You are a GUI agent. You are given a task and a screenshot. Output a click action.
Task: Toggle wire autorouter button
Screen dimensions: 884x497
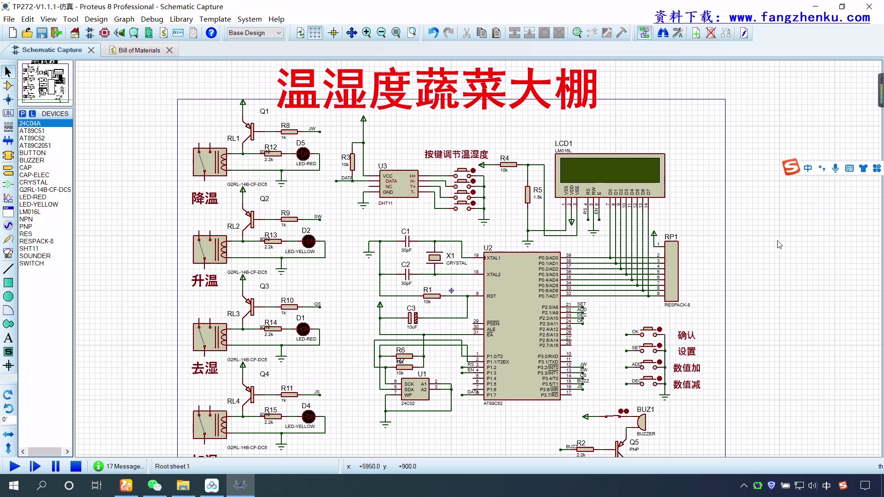pos(645,33)
